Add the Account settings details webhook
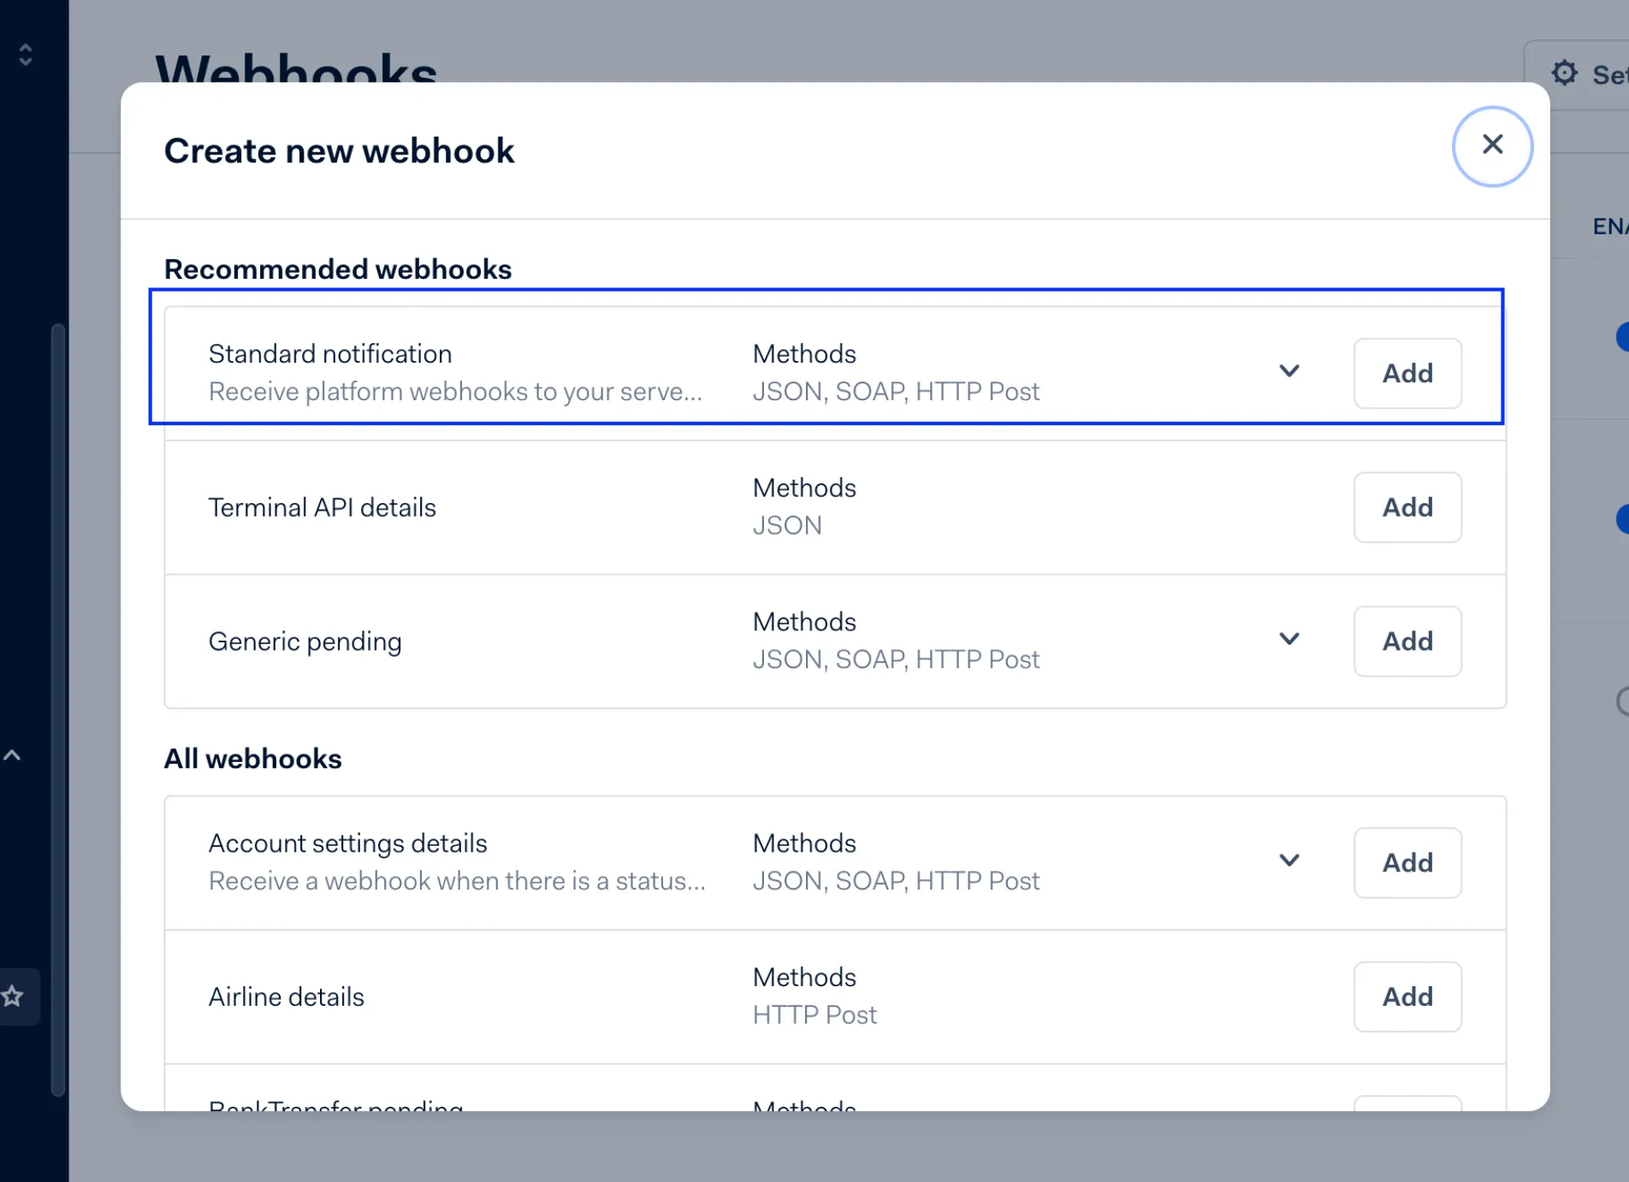1629x1182 pixels. tap(1407, 862)
